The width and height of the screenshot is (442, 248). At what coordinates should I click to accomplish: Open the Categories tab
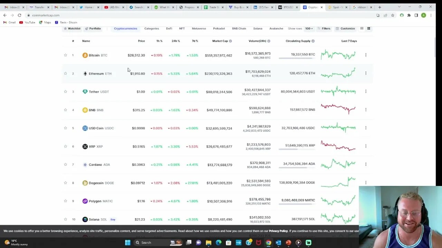[152, 29]
